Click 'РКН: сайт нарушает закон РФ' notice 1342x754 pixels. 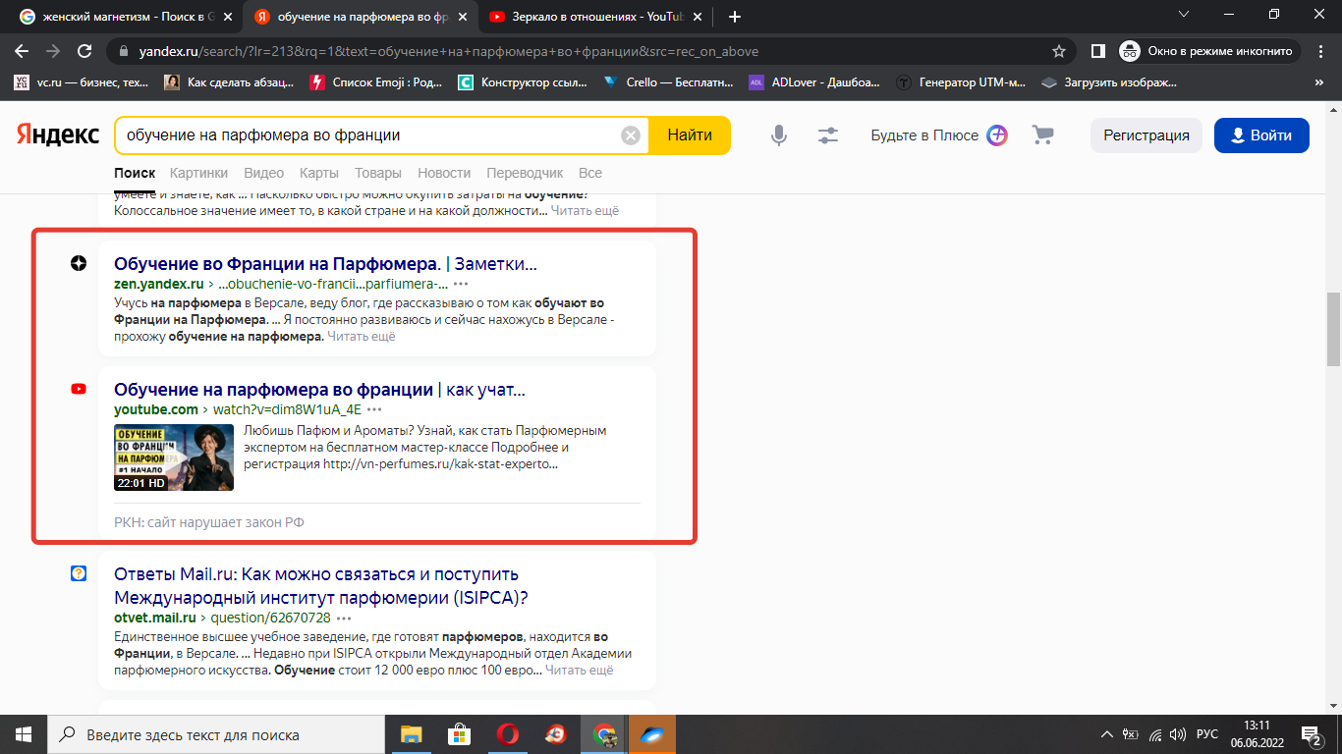[x=209, y=522]
